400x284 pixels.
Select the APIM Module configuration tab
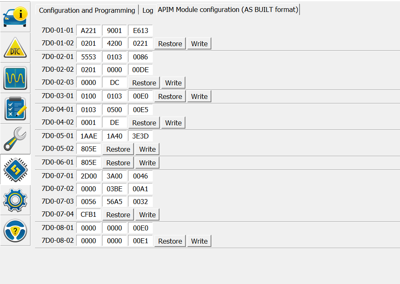coord(228,9)
